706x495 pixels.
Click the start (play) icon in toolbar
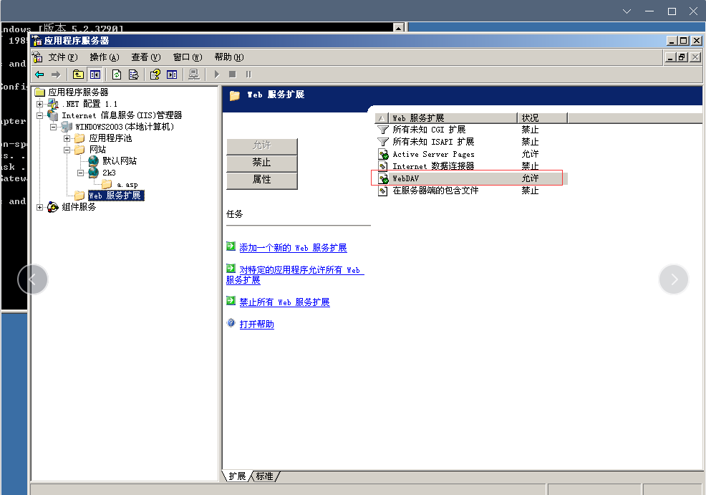point(216,74)
